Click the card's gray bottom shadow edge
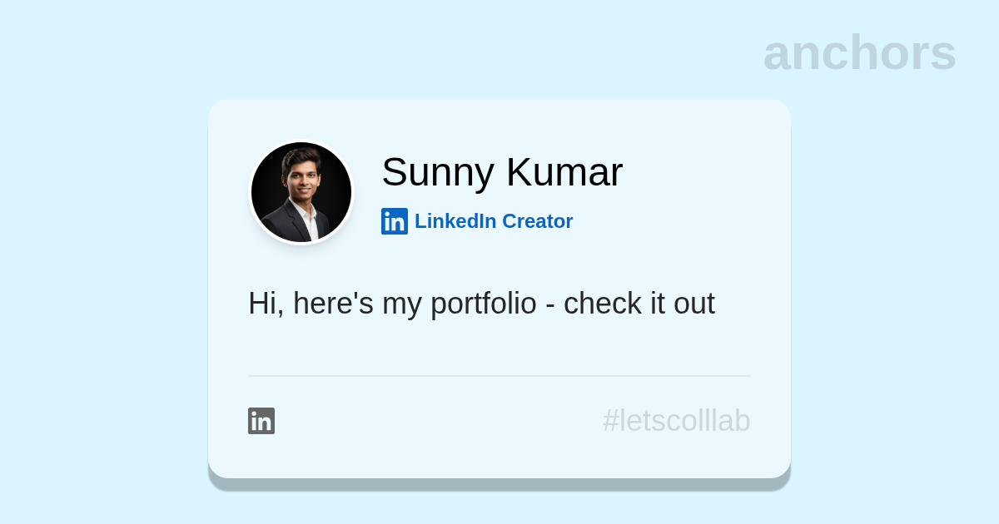999x524 pixels. 499,484
